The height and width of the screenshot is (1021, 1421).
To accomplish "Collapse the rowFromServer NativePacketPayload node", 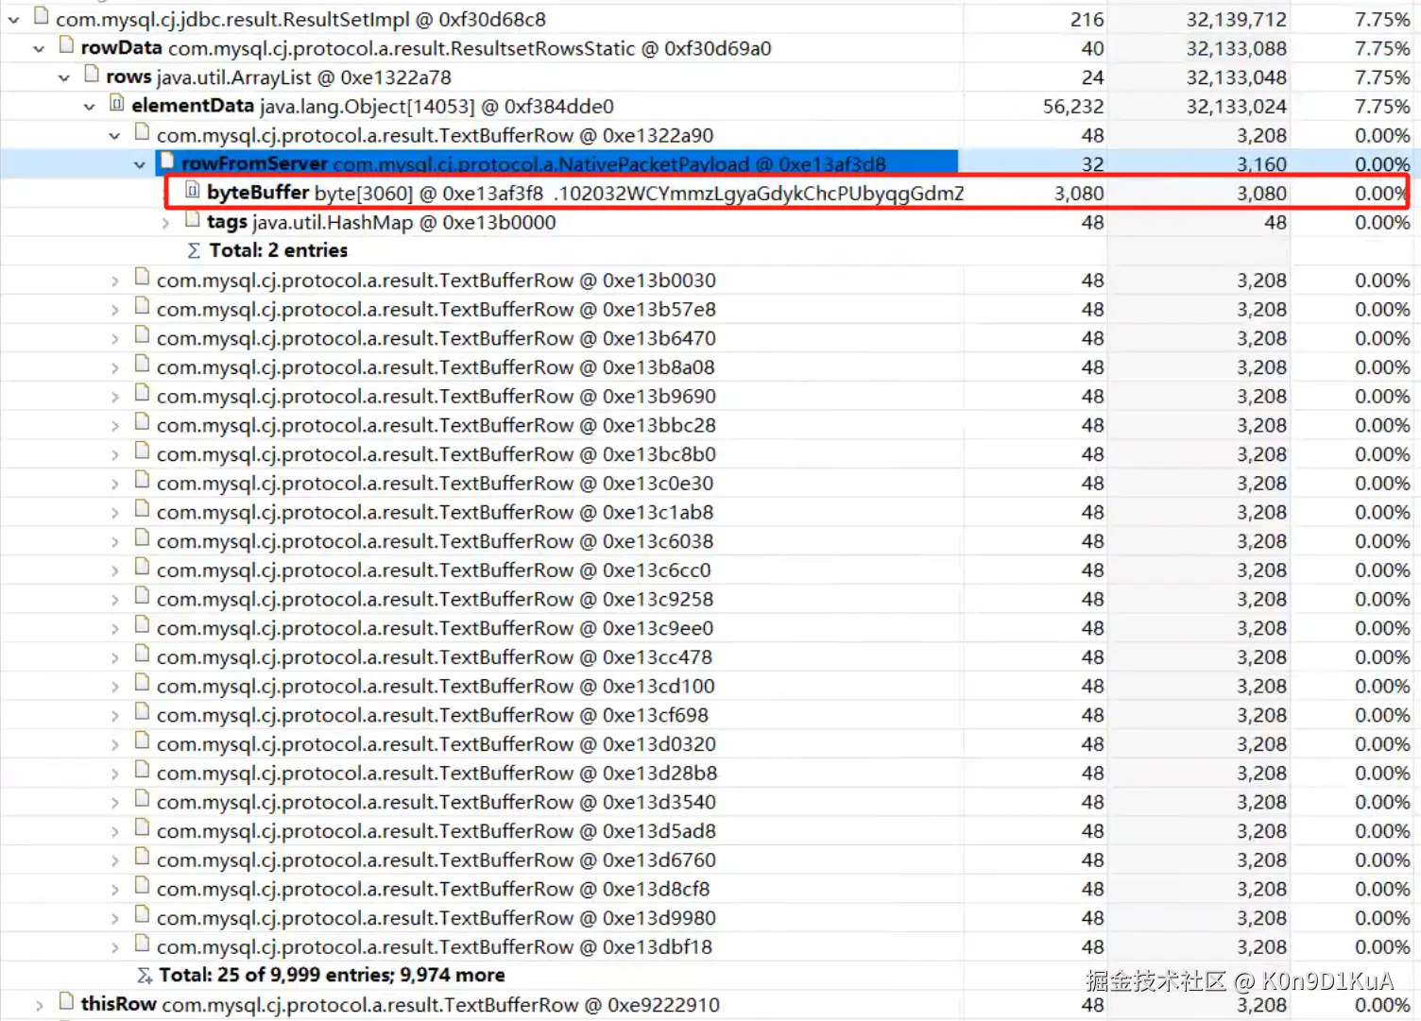I will 140,164.
